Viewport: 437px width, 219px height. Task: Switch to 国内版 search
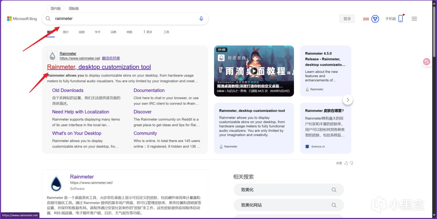click(x=56, y=9)
